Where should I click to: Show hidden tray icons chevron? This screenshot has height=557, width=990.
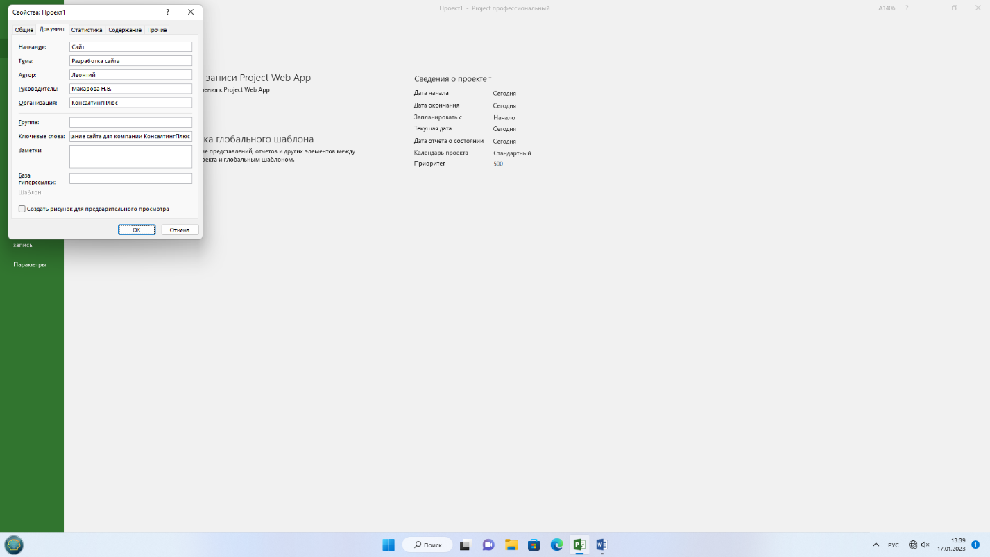(876, 545)
